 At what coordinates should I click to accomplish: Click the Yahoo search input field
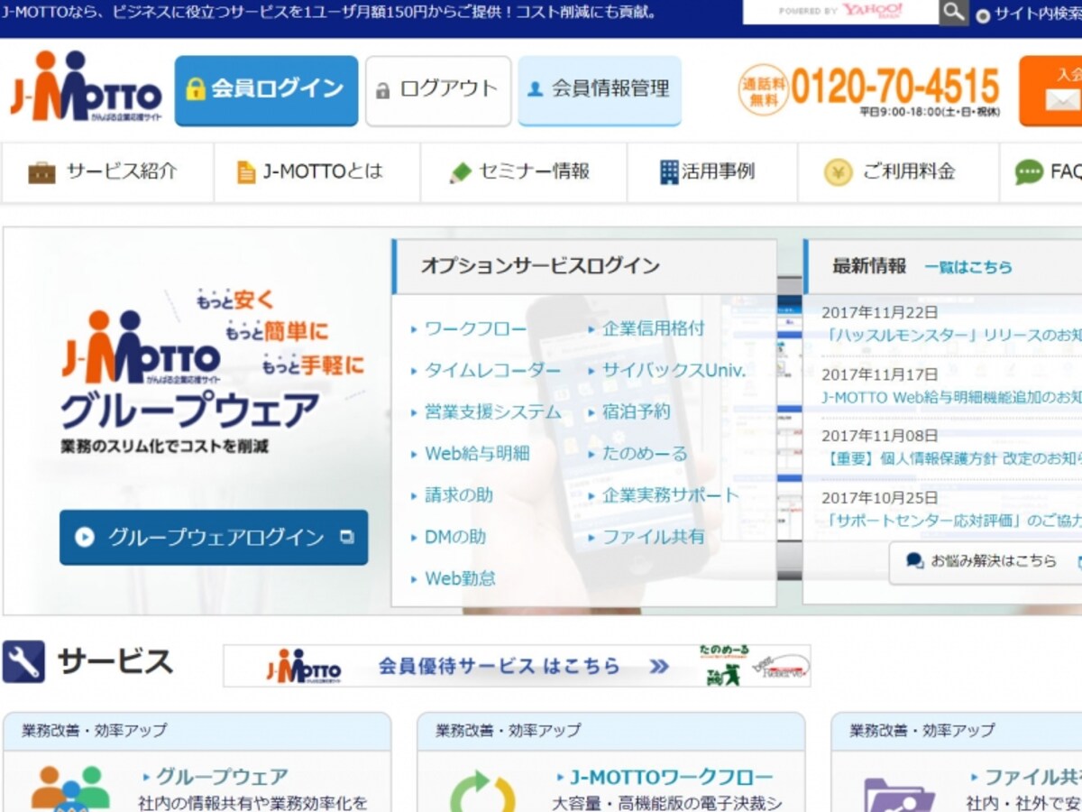[x=840, y=12]
